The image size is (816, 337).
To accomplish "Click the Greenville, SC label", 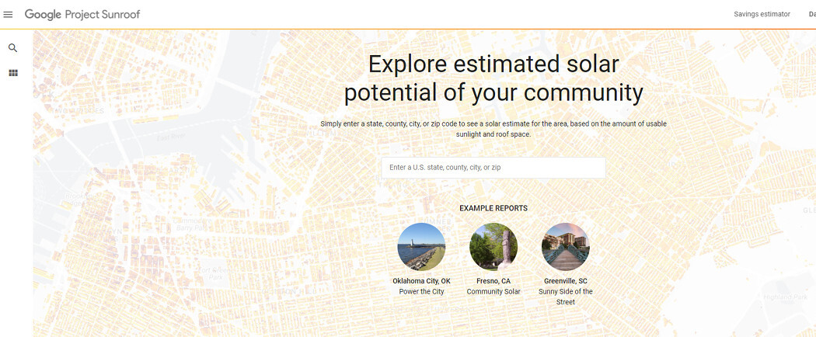I will (565, 281).
